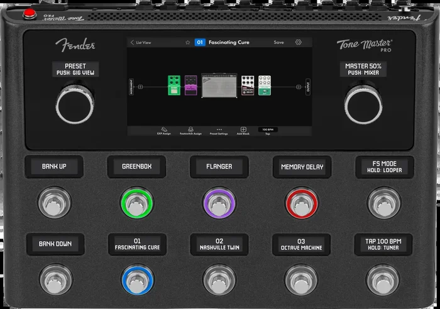Tap the BANK UP scribble strip label

[54, 166]
